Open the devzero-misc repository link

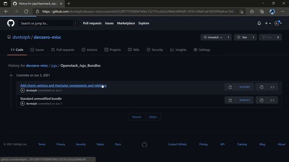coord(47,37)
